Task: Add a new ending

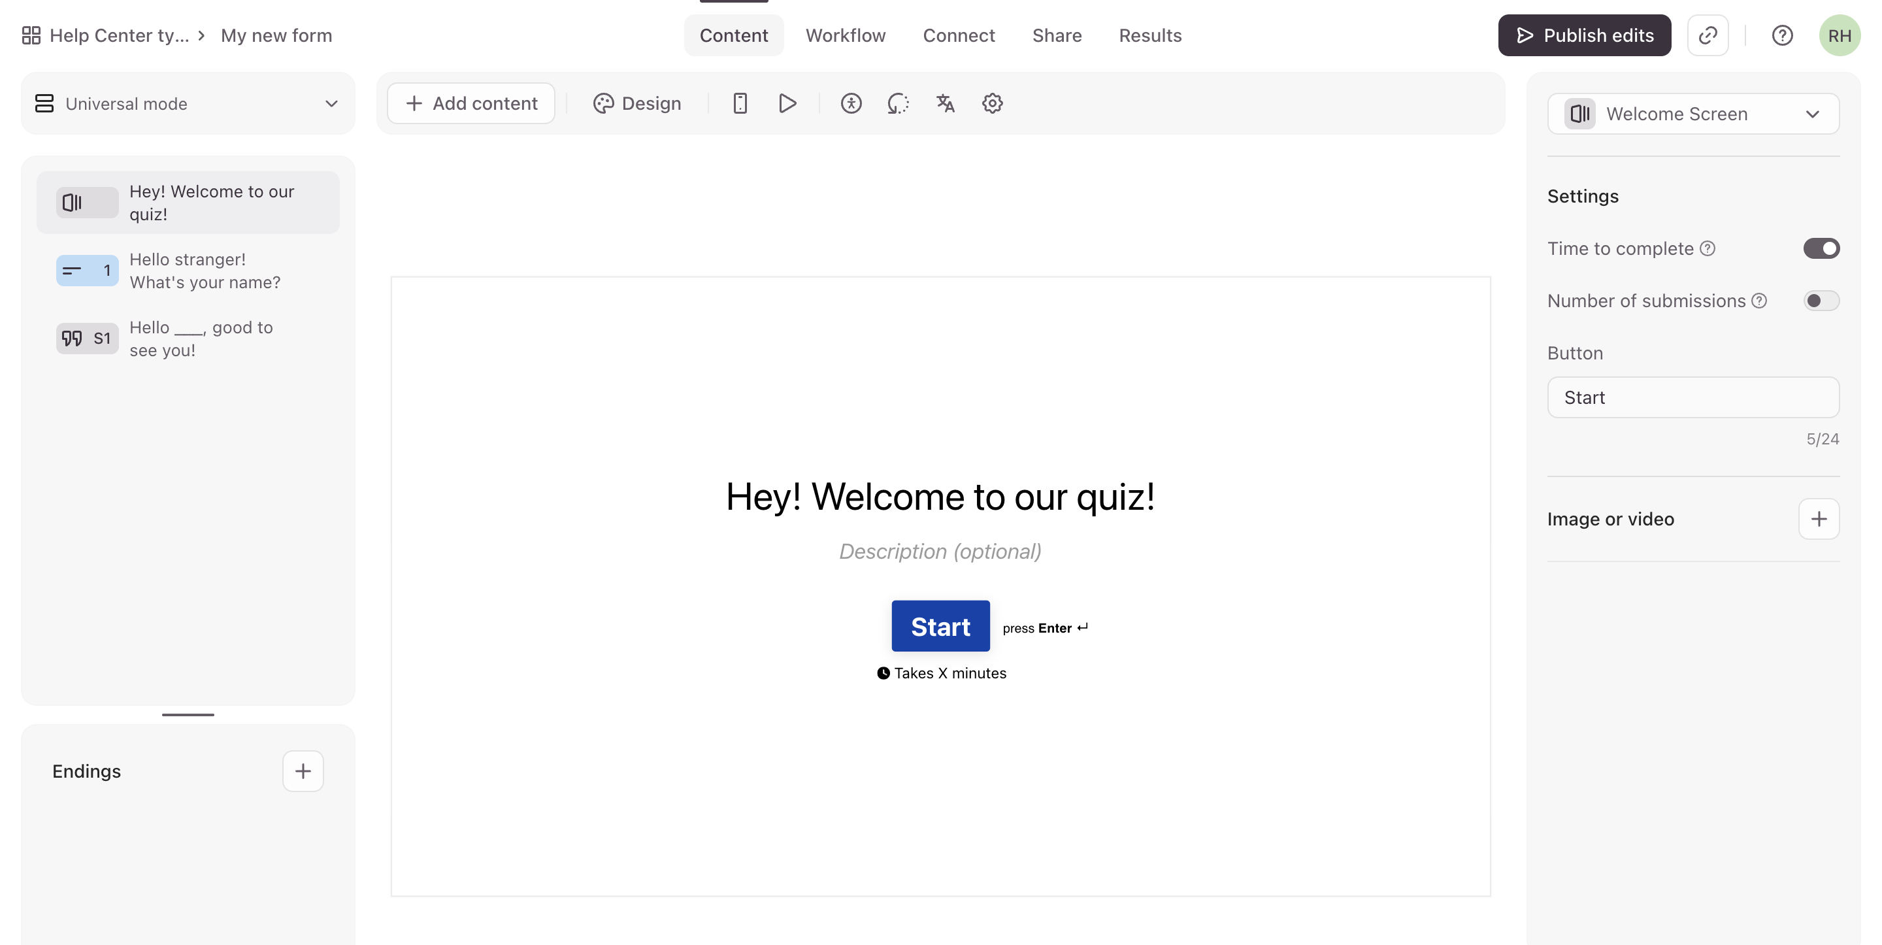Action: [x=303, y=771]
